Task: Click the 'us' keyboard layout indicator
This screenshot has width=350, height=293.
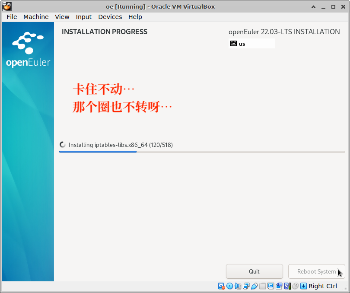Action: point(251,44)
